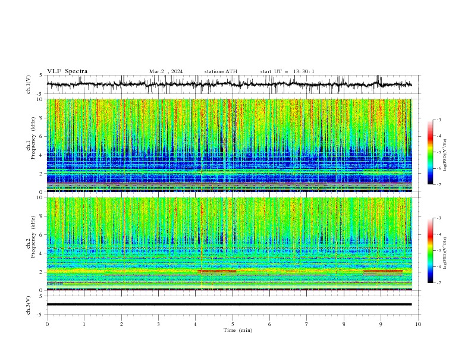This screenshot has width=471, height=364.
Task: Click the 'ch.3(V)' axis label
Action: tap(29, 305)
